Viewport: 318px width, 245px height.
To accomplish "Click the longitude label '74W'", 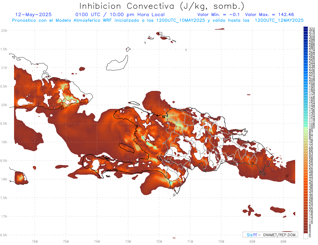I will point(97,242).
